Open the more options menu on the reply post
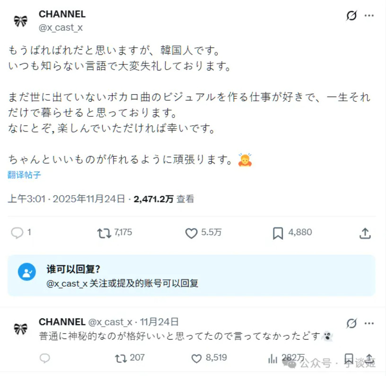 369,323
